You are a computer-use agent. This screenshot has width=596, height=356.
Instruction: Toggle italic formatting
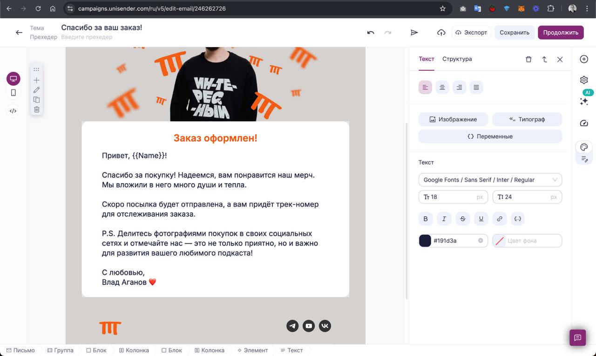pyautogui.click(x=444, y=219)
